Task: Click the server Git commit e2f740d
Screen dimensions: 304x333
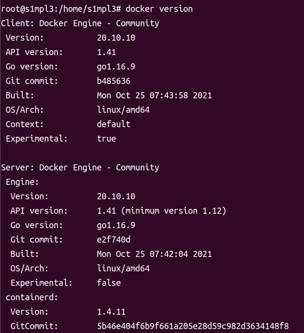Action: coord(113,239)
